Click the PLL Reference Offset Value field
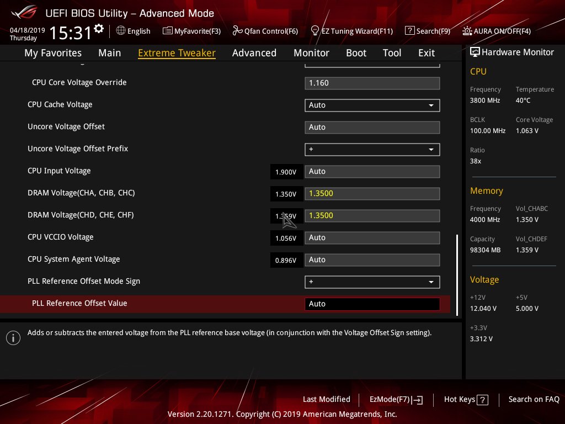565x424 pixels. click(372, 304)
